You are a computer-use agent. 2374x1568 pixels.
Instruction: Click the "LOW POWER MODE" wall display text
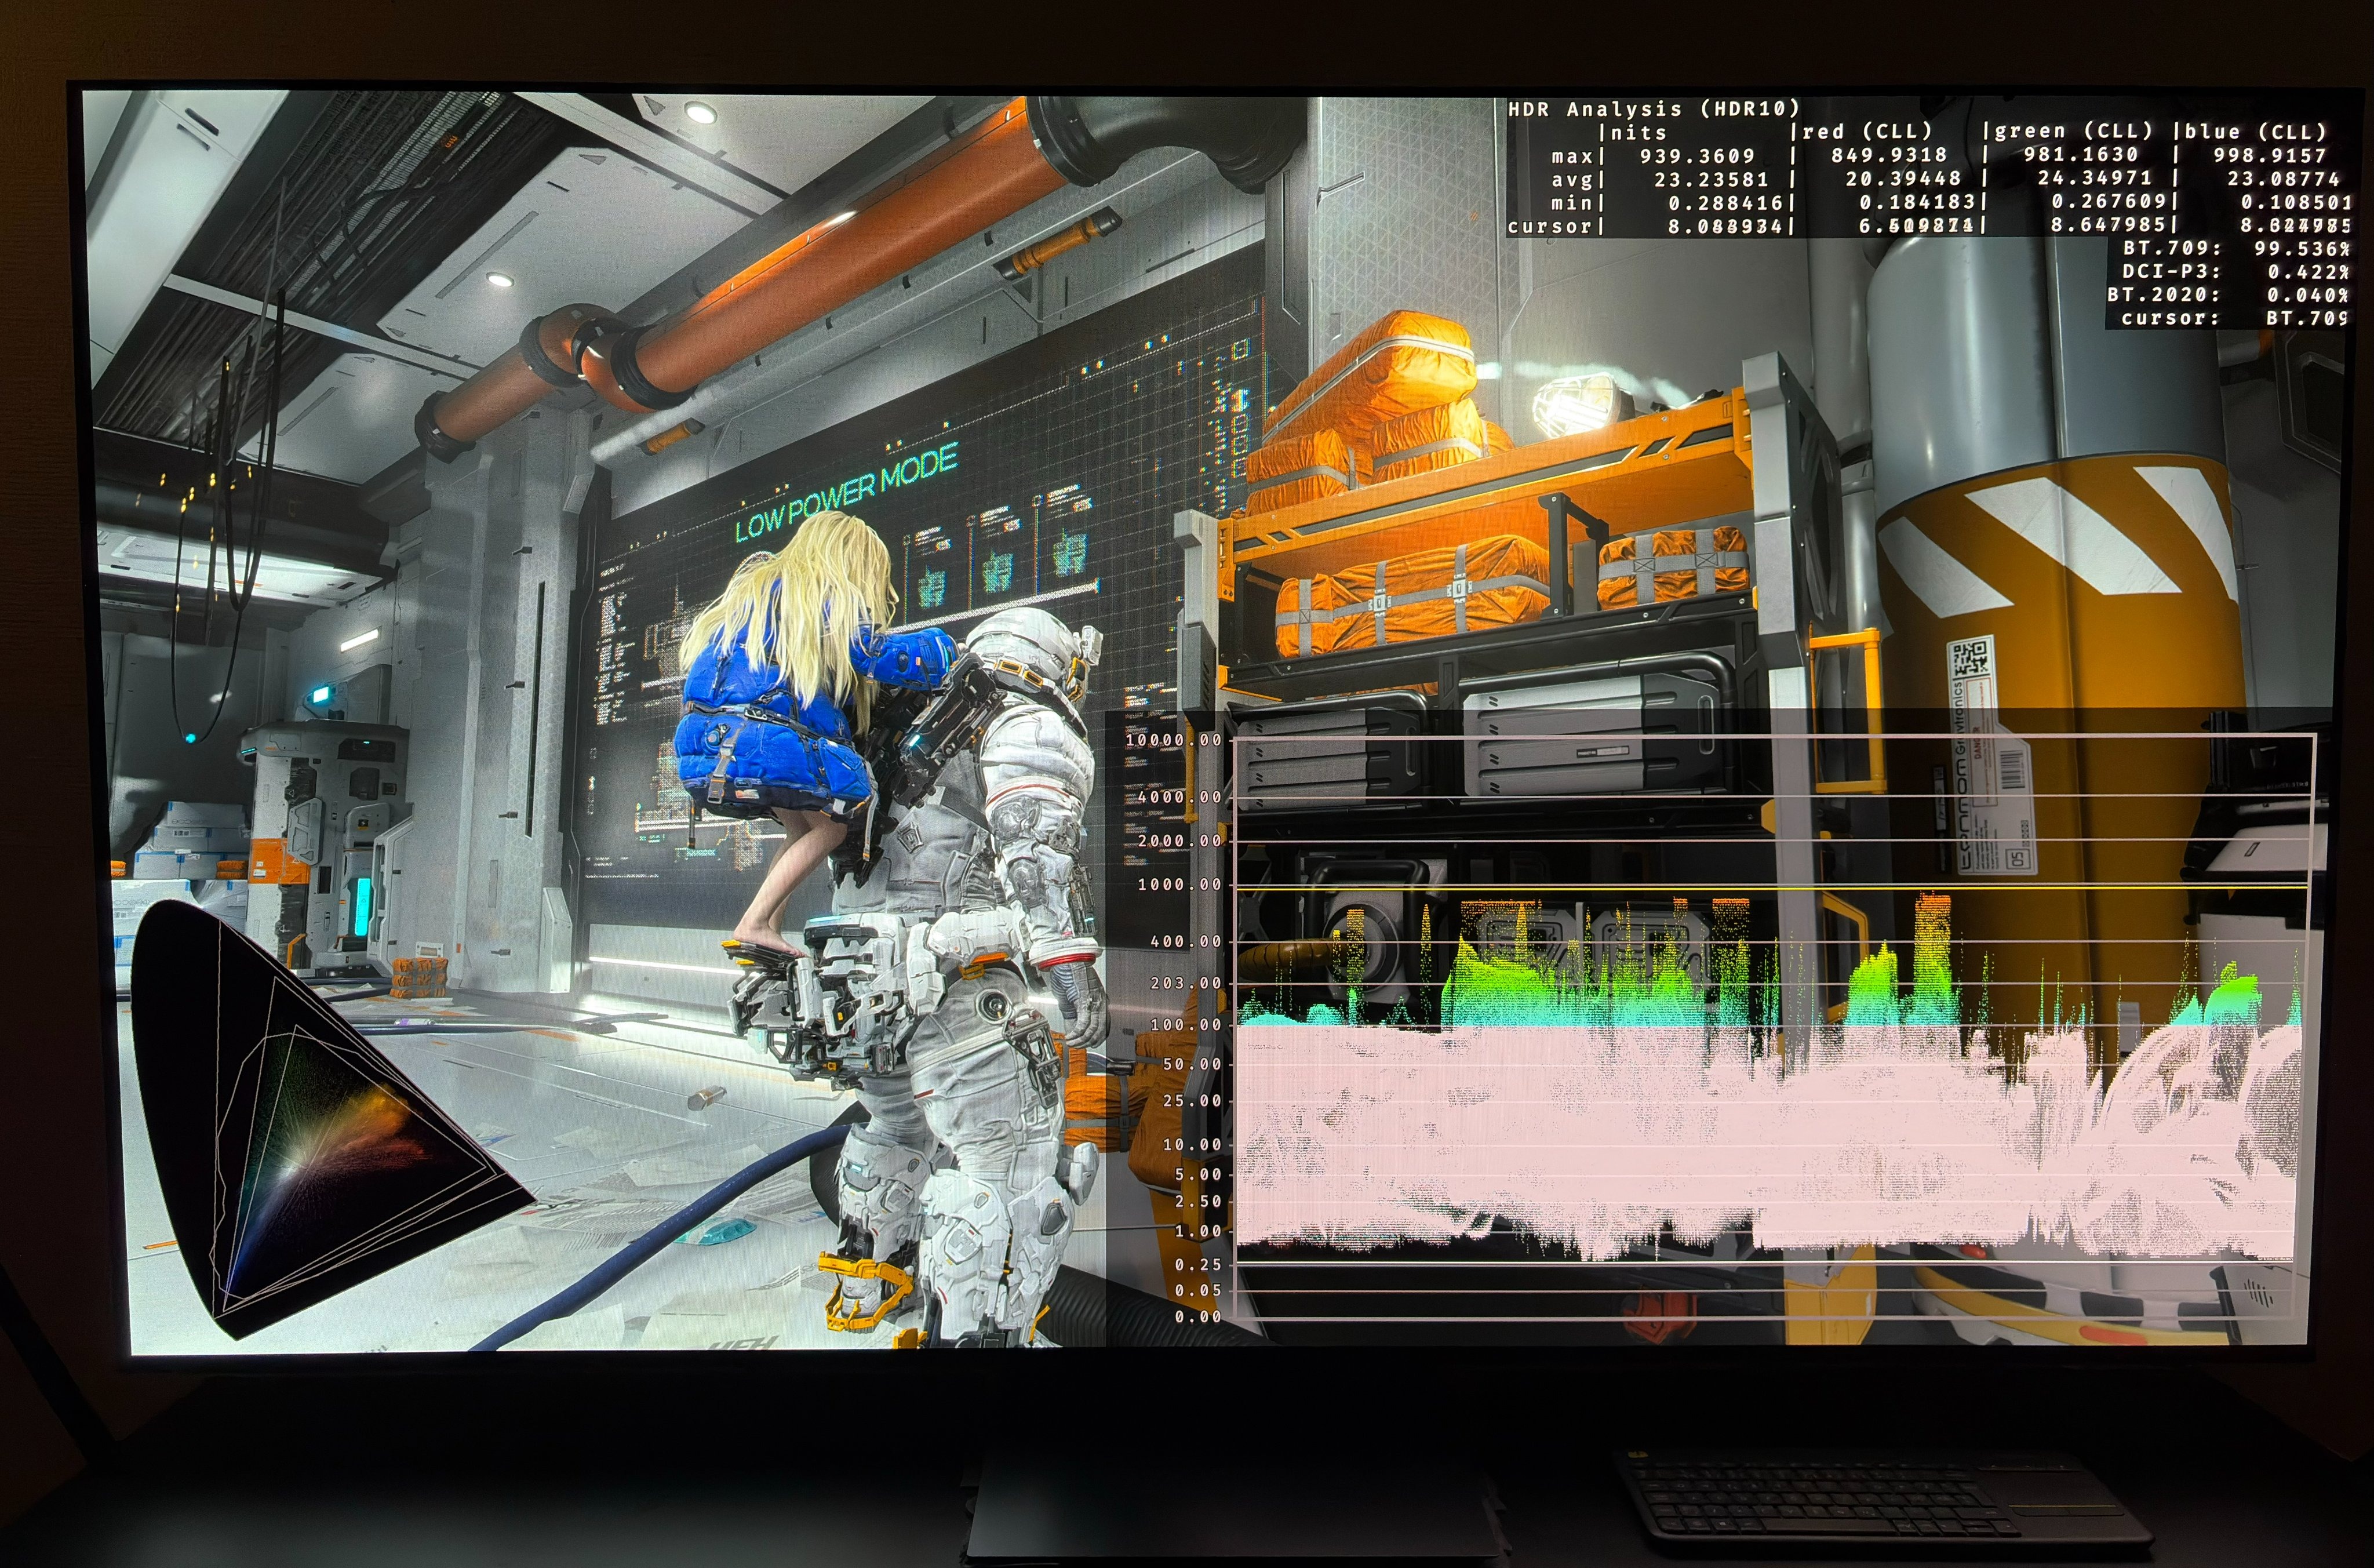pos(847,492)
